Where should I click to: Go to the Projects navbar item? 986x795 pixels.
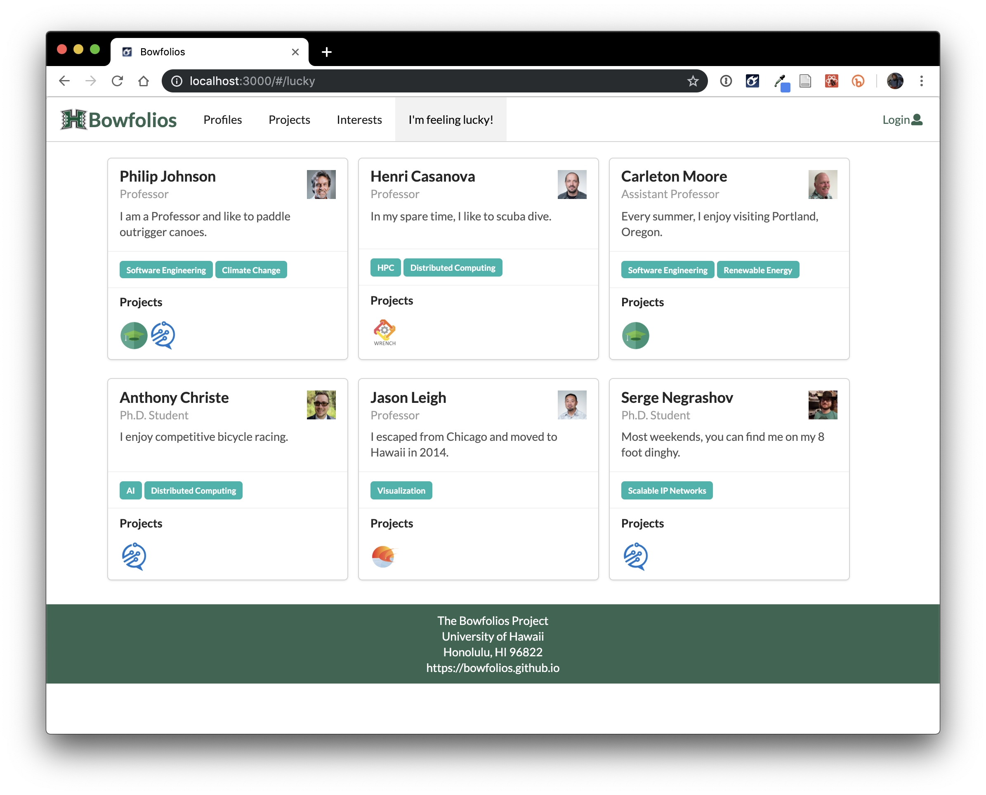[289, 120]
